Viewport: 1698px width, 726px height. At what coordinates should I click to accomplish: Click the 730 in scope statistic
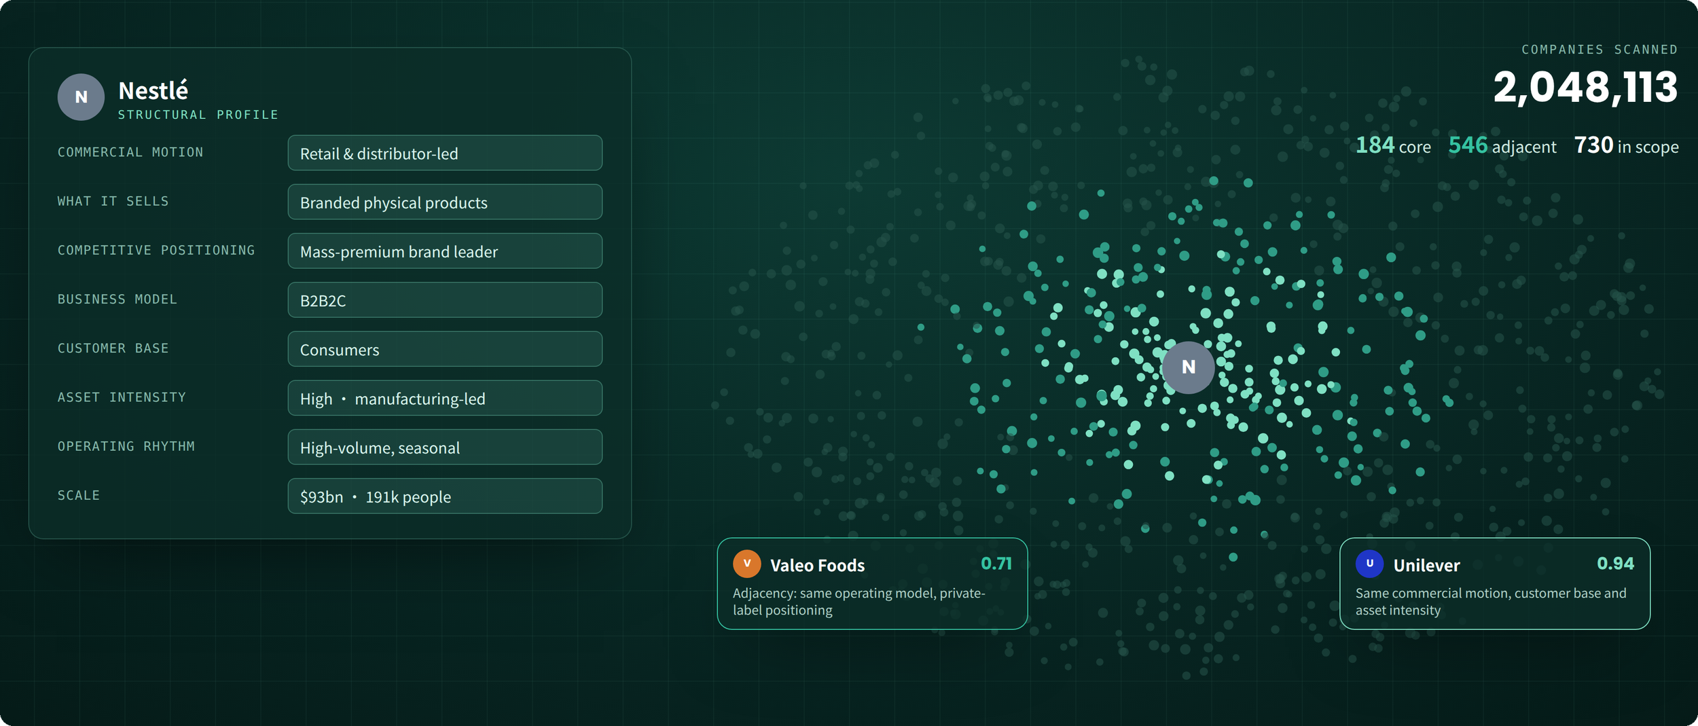point(1626,145)
